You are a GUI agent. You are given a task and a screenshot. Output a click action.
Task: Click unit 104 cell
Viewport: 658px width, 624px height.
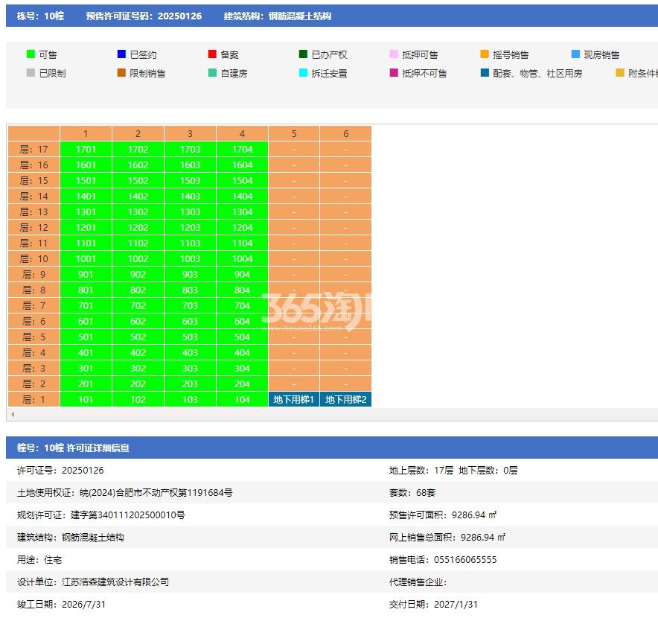click(x=242, y=399)
